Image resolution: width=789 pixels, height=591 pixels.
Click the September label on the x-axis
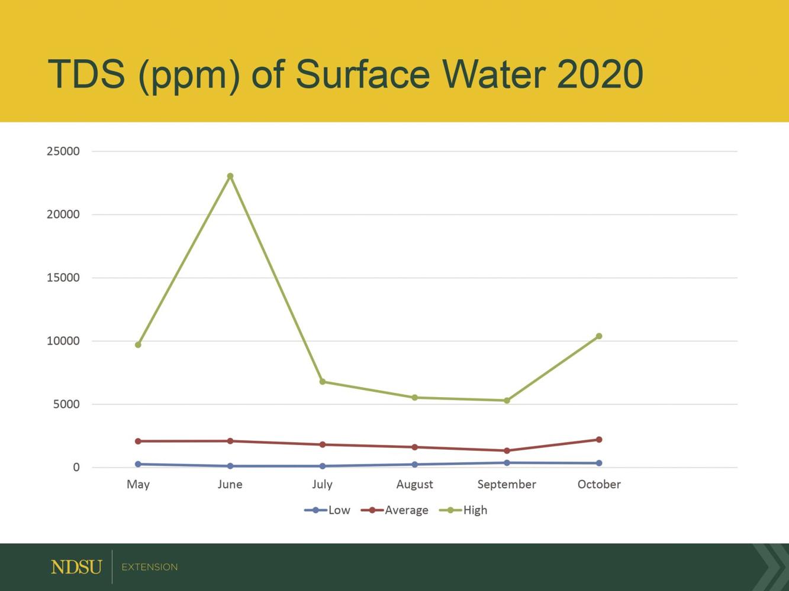pos(507,484)
